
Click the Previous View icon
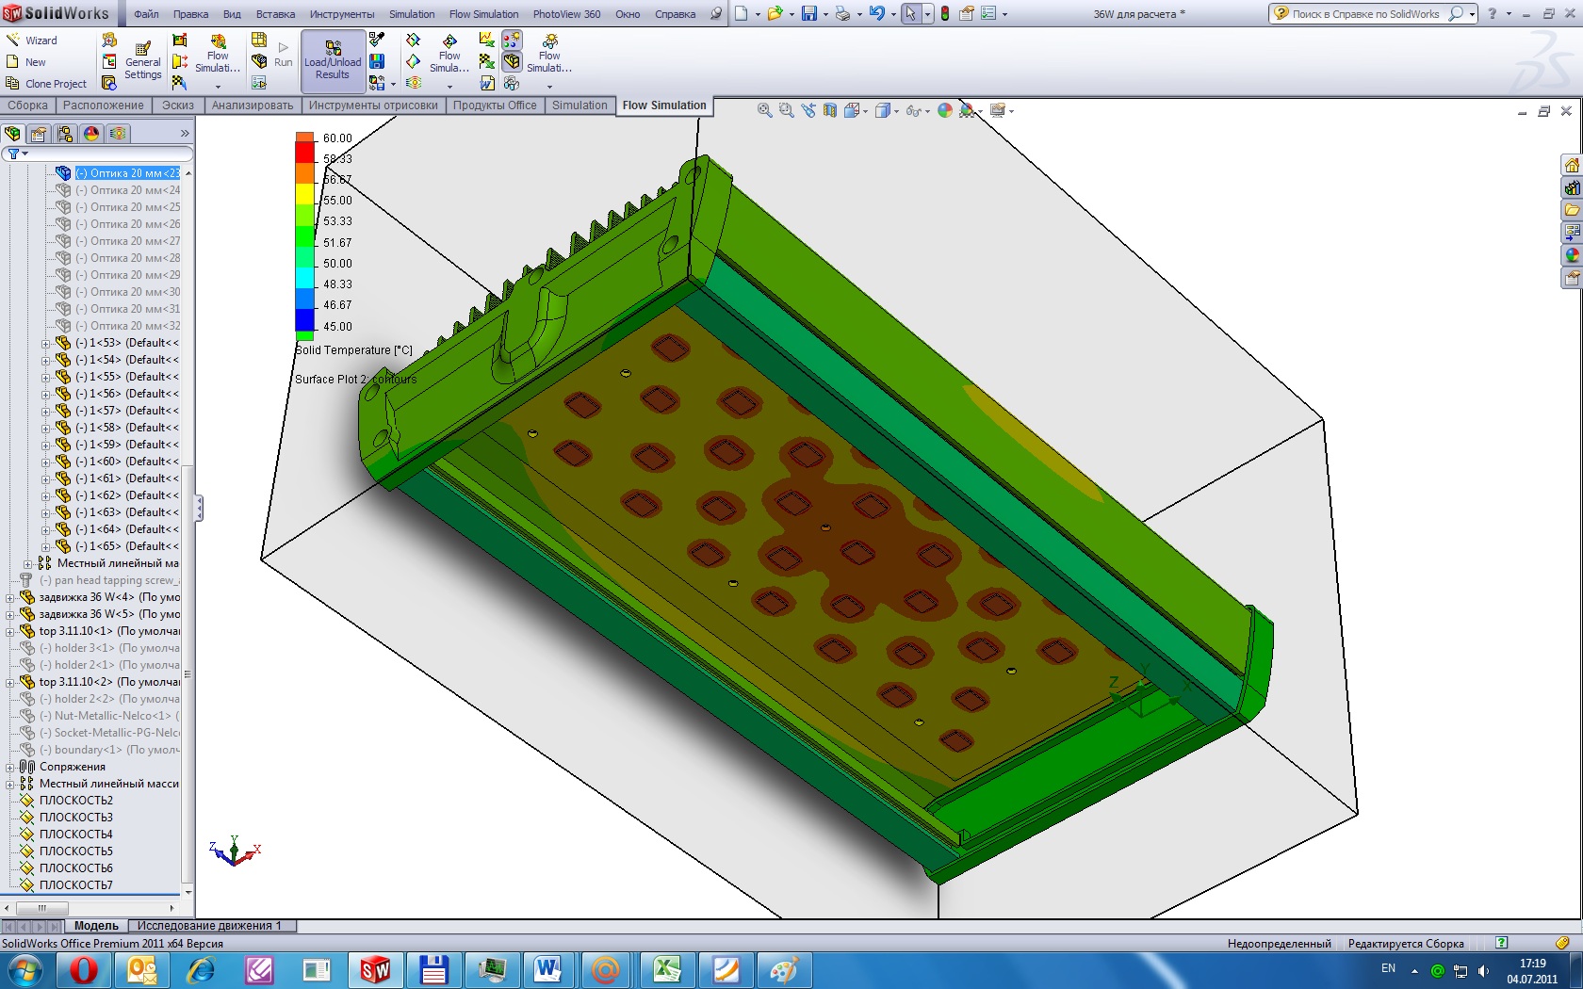pyautogui.click(x=808, y=110)
